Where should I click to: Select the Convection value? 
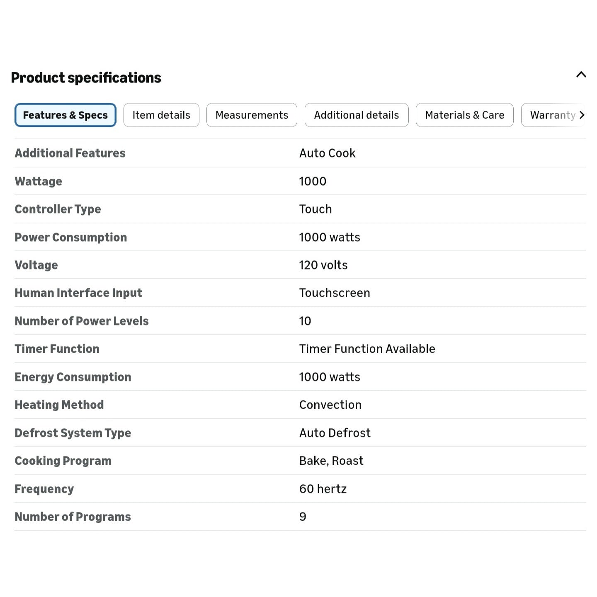[330, 405]
